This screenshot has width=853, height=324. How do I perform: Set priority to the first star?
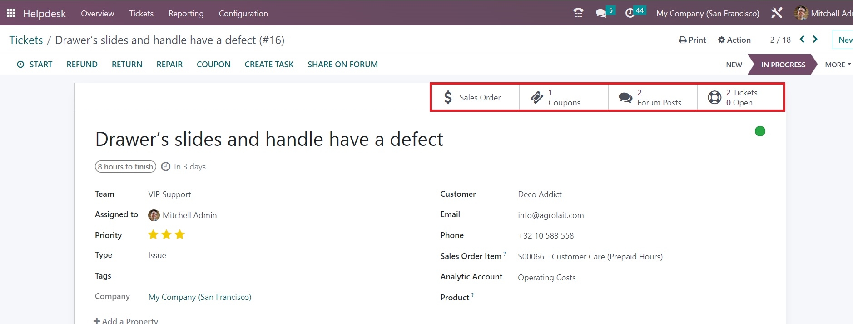[x=154, y=235]
